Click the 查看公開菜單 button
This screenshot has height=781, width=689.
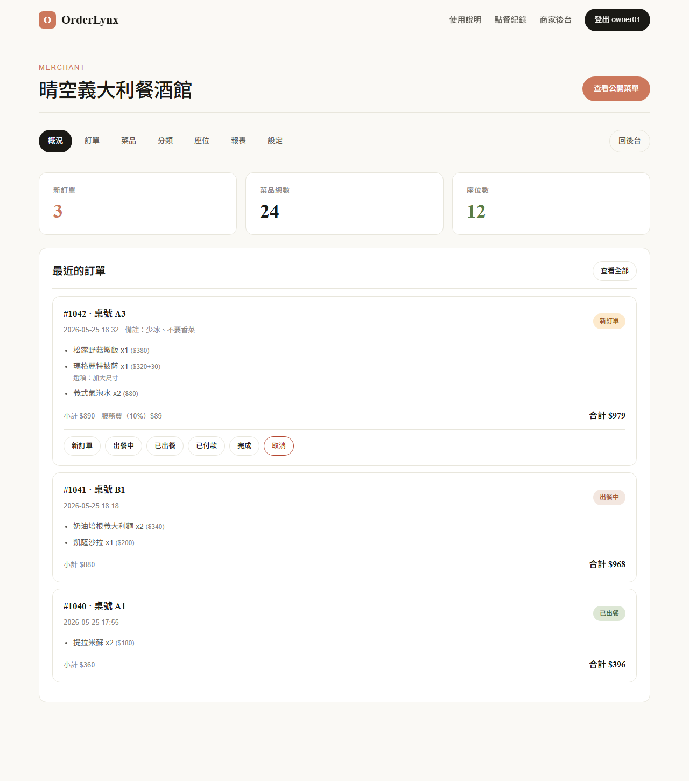(x=616, y=89)
